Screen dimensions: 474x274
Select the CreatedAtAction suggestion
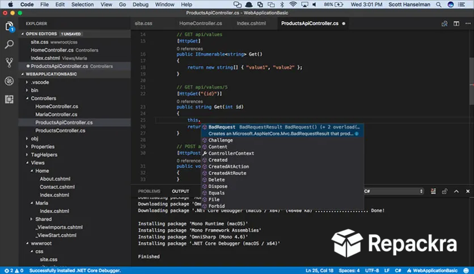coord(282,166)
